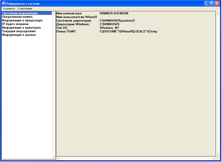The width and height of the screenshot is (222, 162).
Task: Close the Информация о системе window
Action: coord(217,4)
